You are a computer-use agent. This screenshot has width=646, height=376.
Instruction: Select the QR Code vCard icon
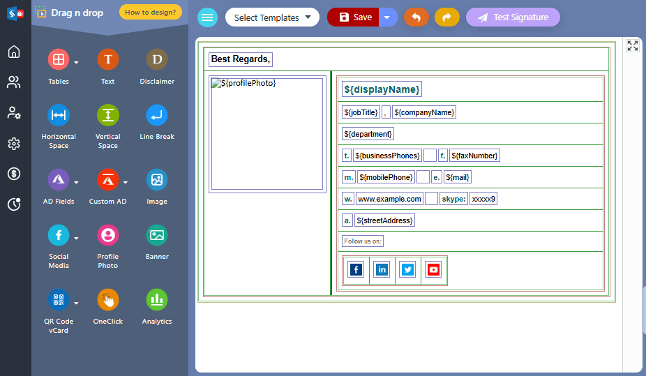coord(59,300)
